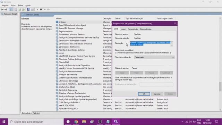This screenshot has height=125, width=222.
Task: Click the Back arrow in the toolbar
Action: (x=2, y=9)
